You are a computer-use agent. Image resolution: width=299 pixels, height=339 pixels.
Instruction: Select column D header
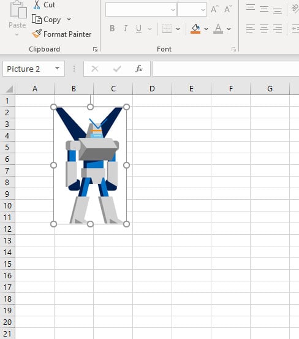(152, 89)
